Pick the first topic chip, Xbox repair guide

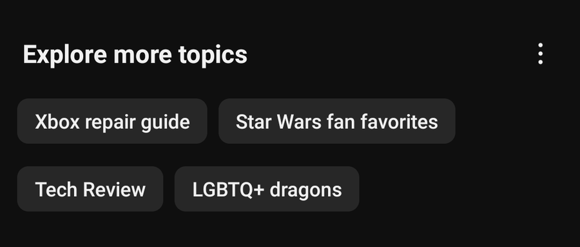click(x=112, y=121)
